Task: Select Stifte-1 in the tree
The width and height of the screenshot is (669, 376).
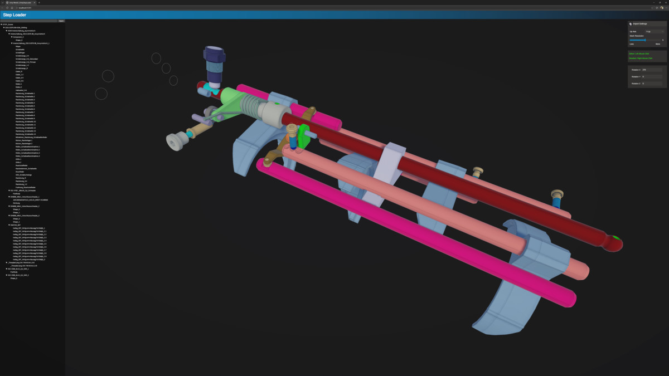Action: 18,159
